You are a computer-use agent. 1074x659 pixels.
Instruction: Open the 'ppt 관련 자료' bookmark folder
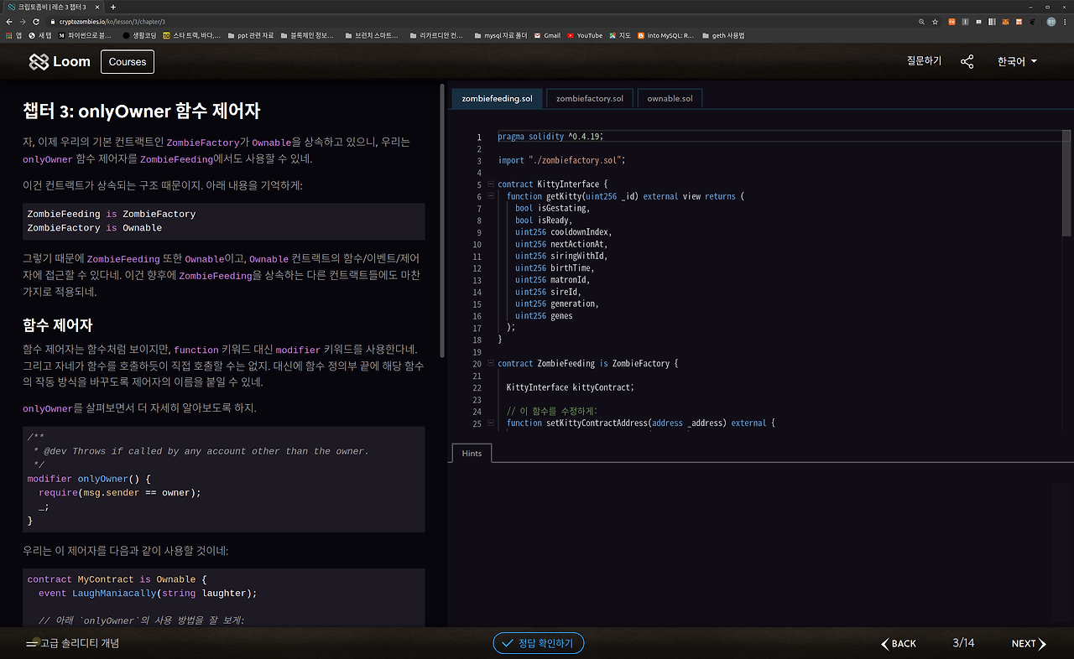250,35
